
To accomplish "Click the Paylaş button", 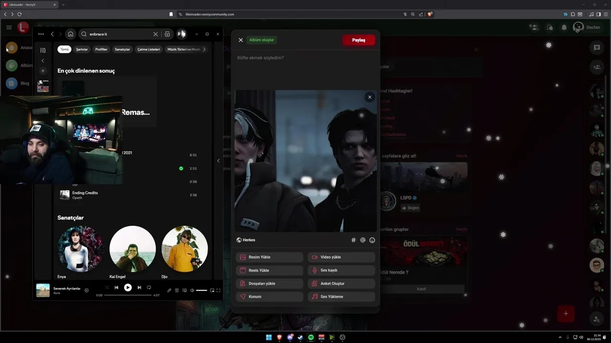I will pyautogui.click(x=358, y=40).
